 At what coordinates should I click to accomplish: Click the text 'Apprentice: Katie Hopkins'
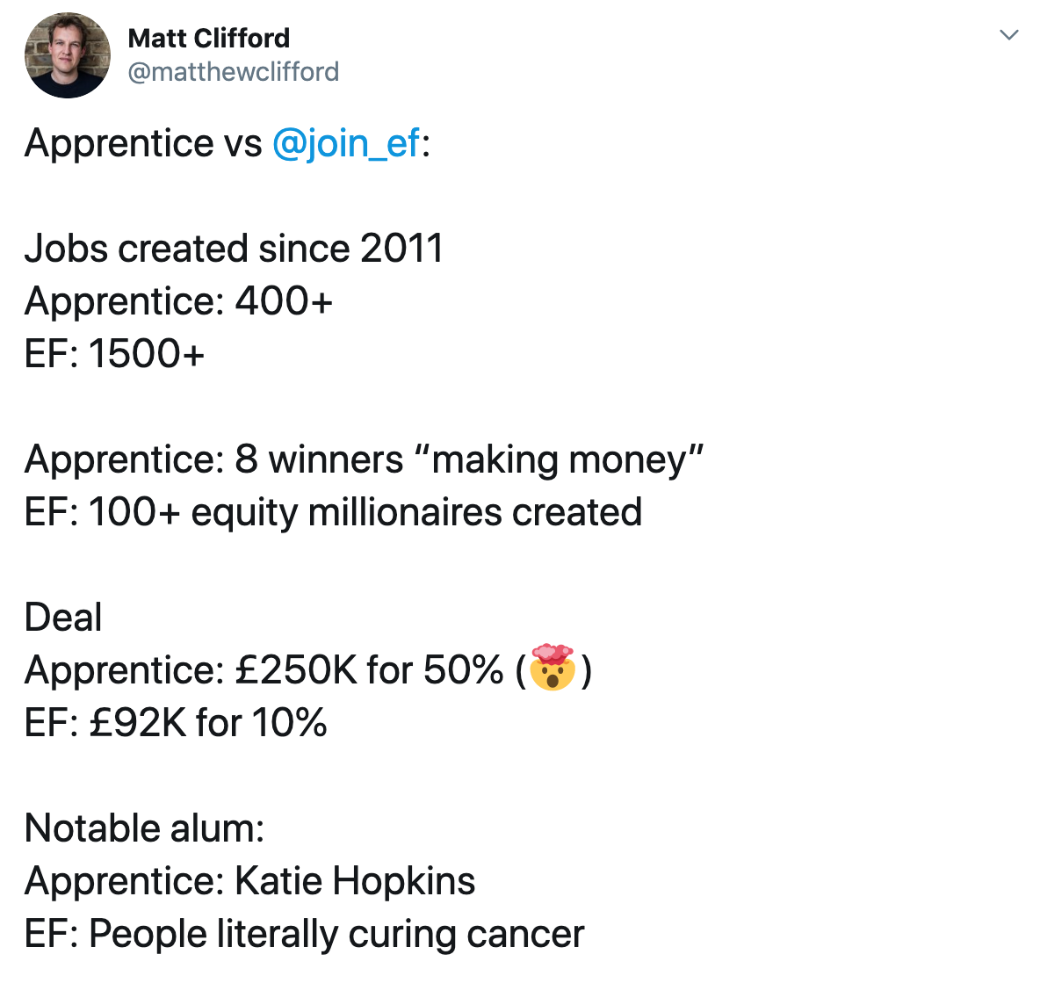pyautogui.click(x=249, y=881)
